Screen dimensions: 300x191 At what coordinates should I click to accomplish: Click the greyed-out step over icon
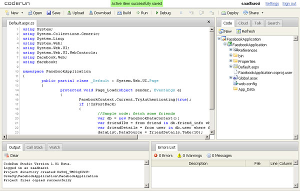pyautogui.click(x=201, y=13)
